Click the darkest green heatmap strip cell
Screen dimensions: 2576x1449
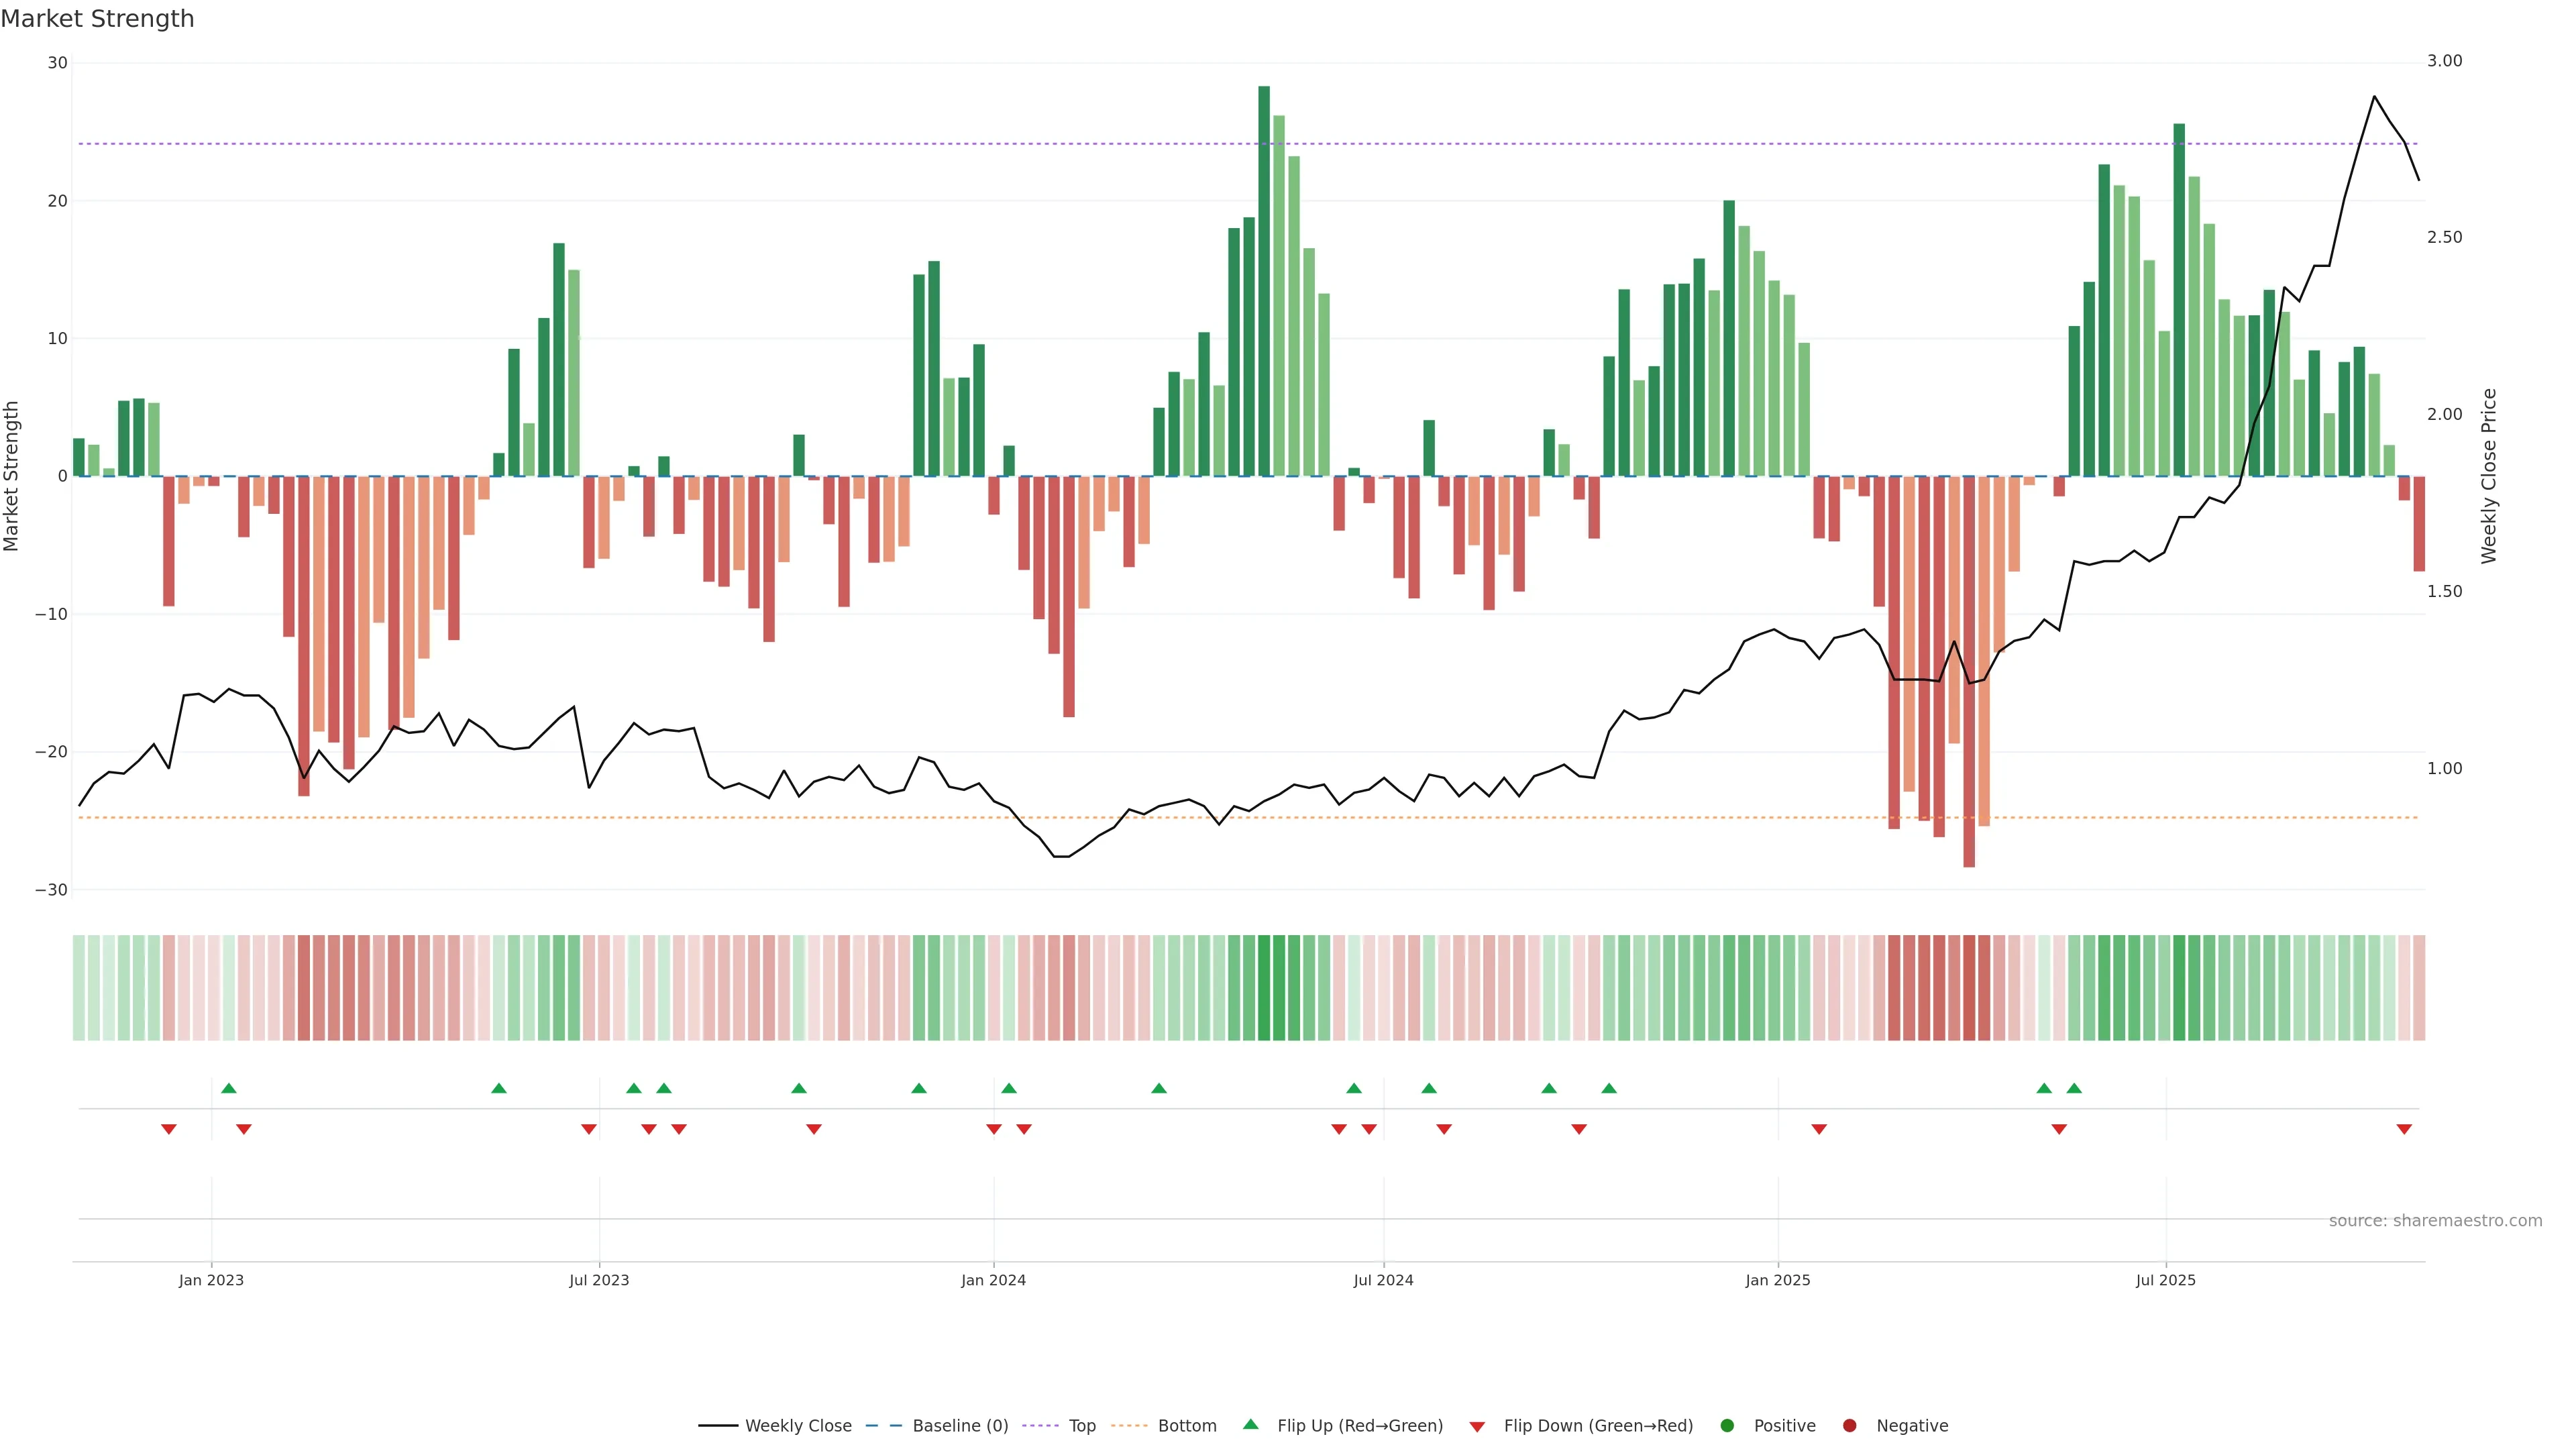pyautogui.click(x=1264, y=988)
